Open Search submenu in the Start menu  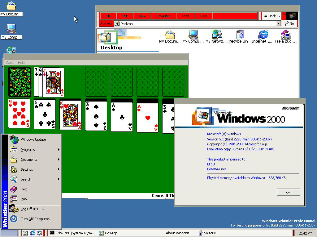pos(35,179)
